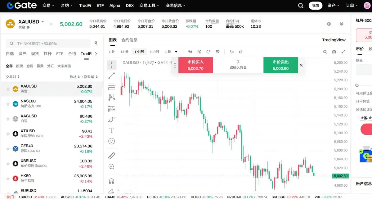Viewport: 372px width, 200px height.
Task: Open the XAUUSD symbol switcher dropdown
Action: (43, 22)
